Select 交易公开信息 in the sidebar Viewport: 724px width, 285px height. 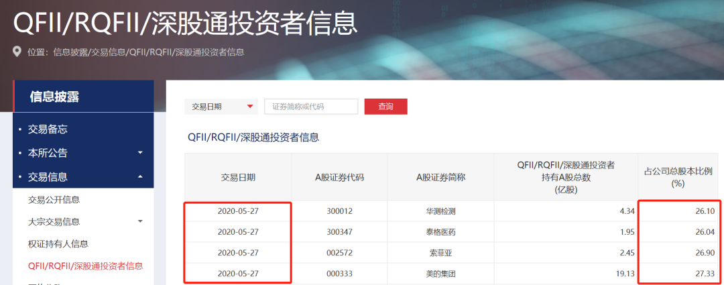tap(59, 200)
